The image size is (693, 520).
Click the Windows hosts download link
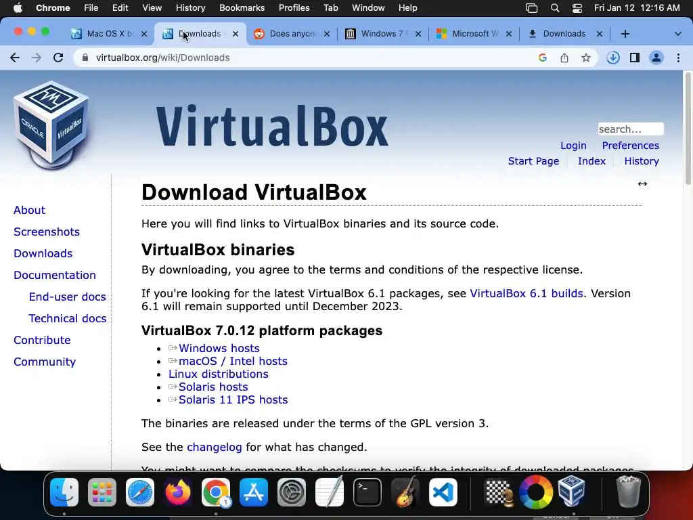(219, 349)
